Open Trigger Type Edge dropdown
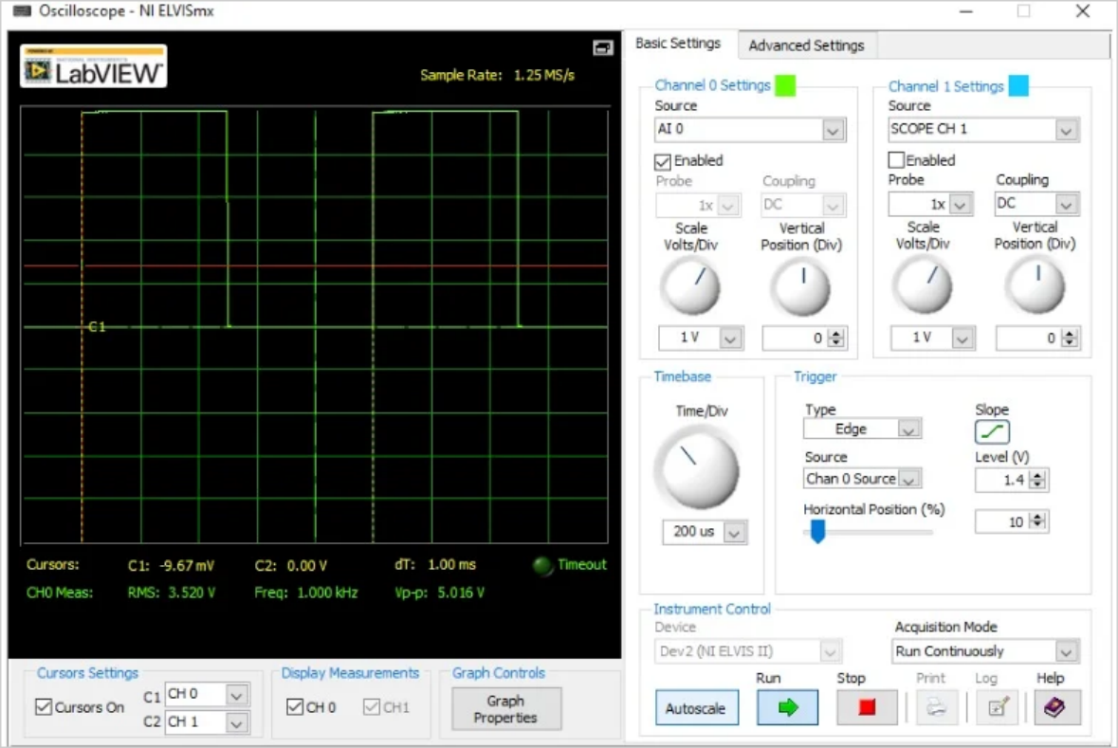Screen dimensions: 1118x748 tap(907, 429)
